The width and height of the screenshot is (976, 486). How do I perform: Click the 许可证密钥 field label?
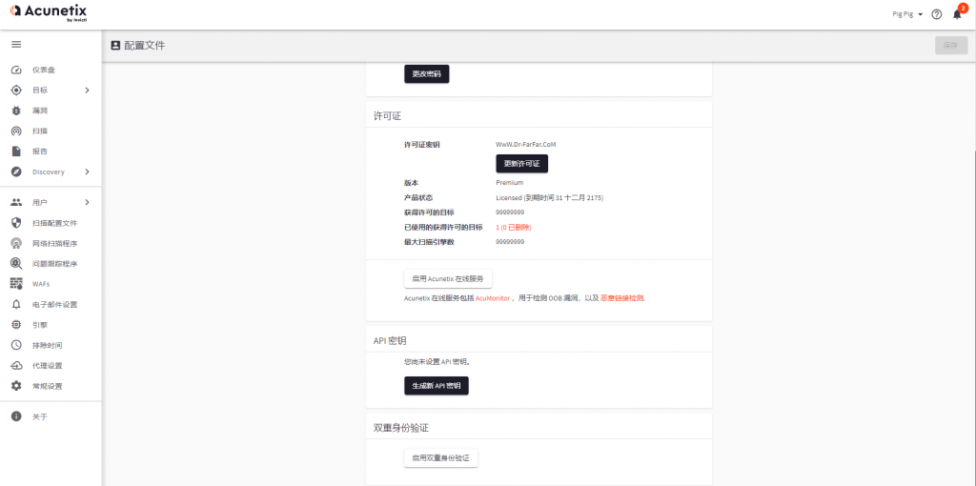click(422, 144)
